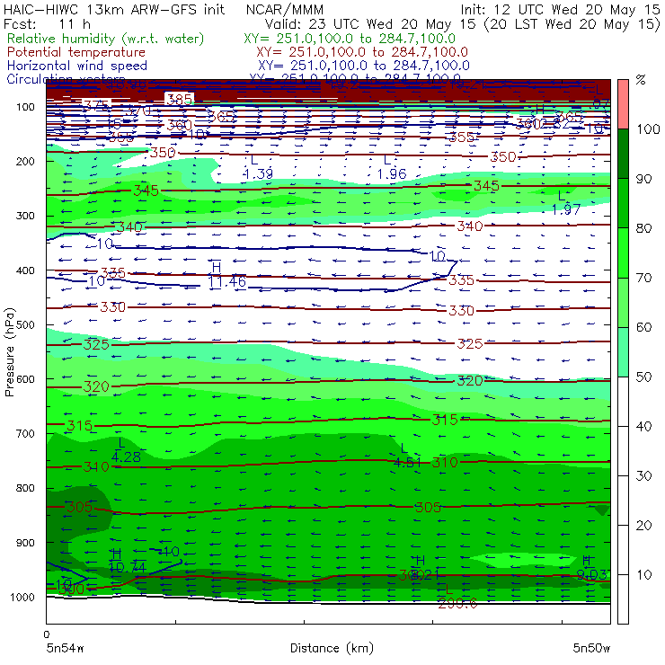Image resolution: width=665 pixels, height=665 pixels.
Task: Click the "600" pressure axis label
Action: tap(25, 379)
